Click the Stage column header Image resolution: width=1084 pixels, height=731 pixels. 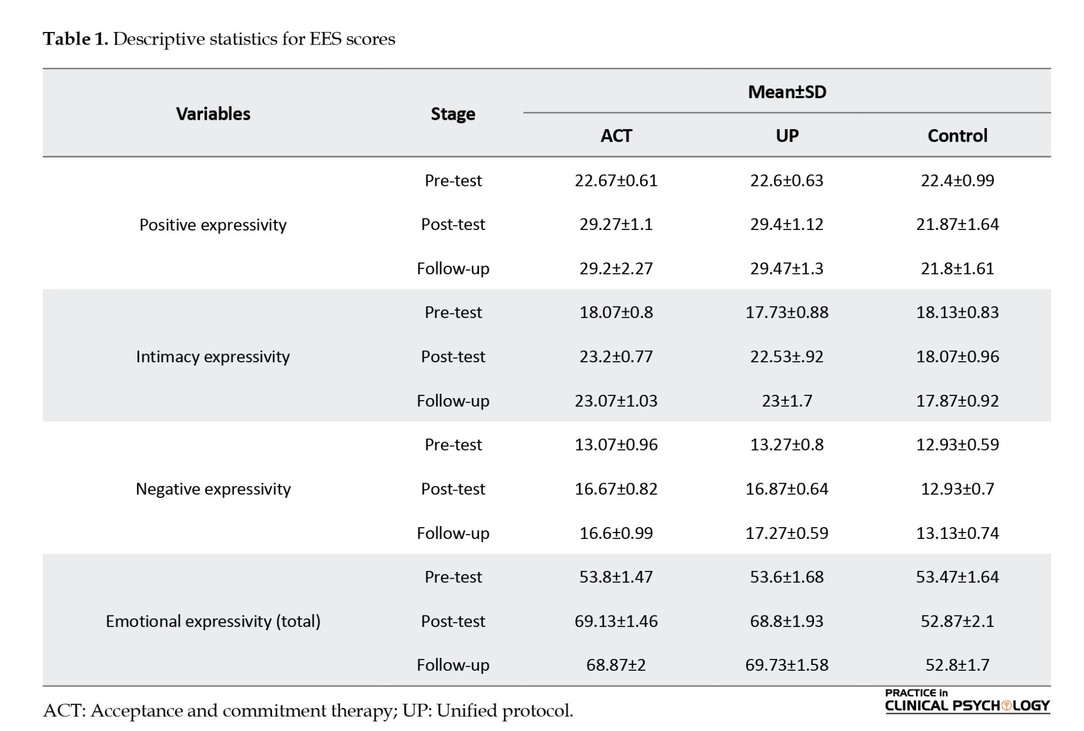453,114
